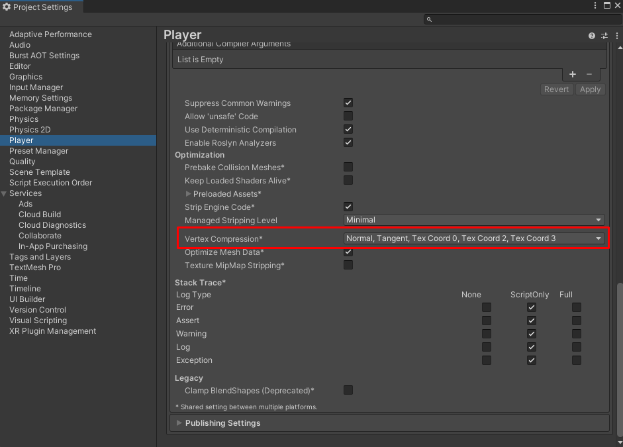
Task: Open Managed Stripping Level dropdown
Action: (474, 220)
